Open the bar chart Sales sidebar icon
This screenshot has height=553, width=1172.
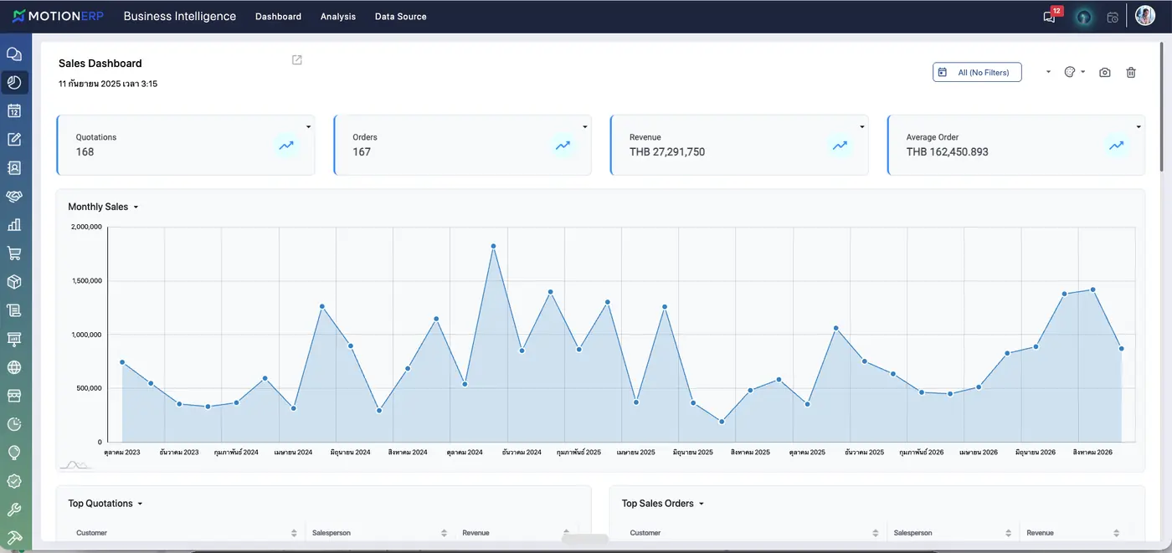pyautogui.click(x=14, y=224)
